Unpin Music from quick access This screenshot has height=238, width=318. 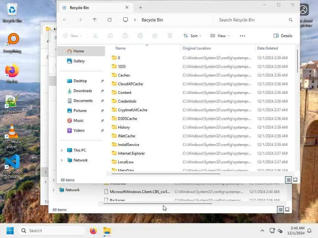click(x=102, y=121)
